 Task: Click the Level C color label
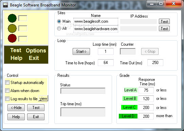129,107
